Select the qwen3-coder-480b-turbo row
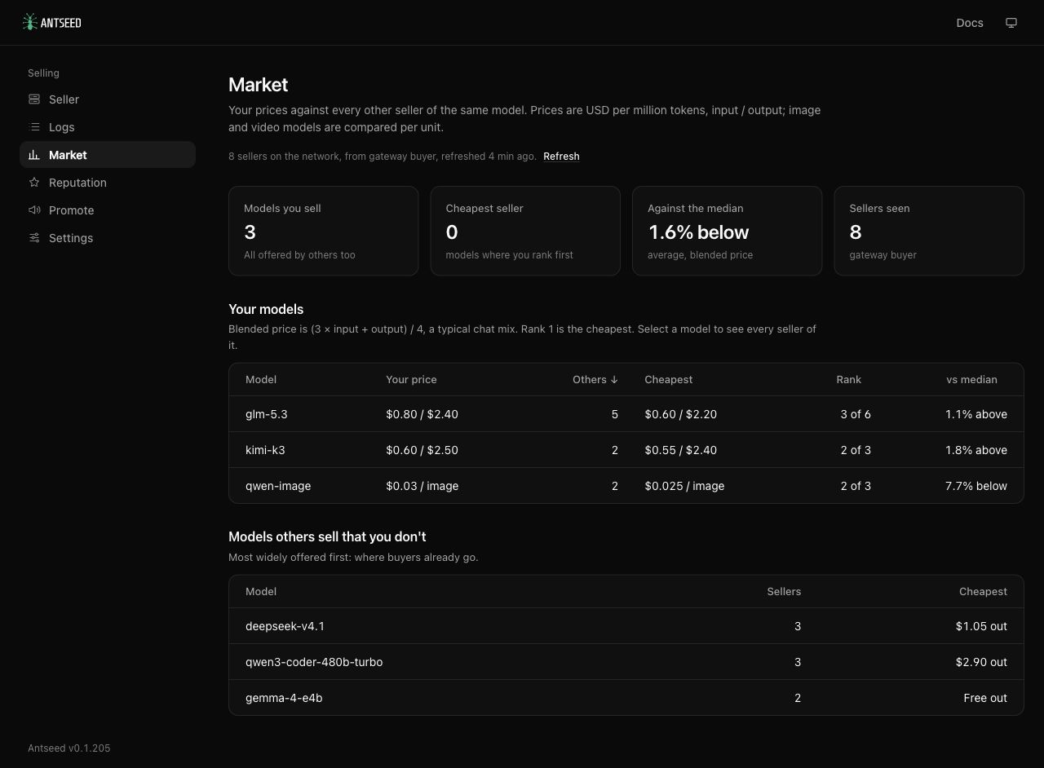Viewport: 1044px width, 768px height. coord(626,662)
